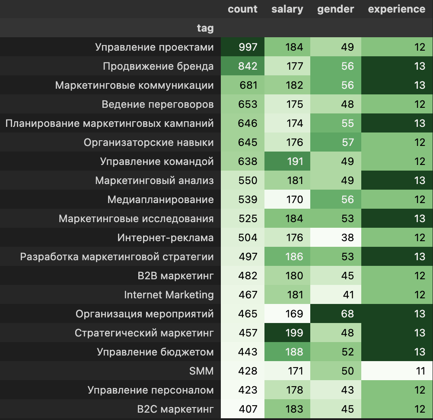Click the salary value 191
The height and width of the screenshot is (420, 433).
294,162
